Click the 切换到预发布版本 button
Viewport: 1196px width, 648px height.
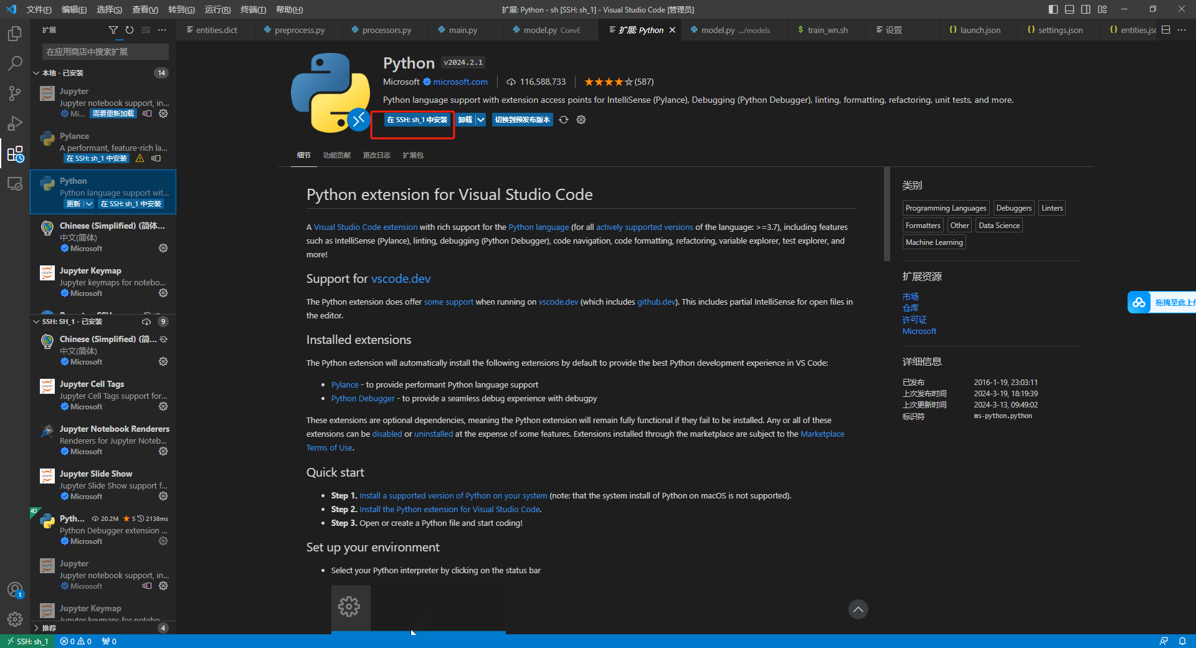[x=523, y=120]
